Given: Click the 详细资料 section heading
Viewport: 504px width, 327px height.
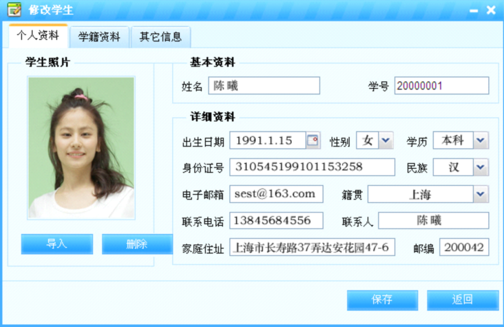Looking at the screenshot, I should [x=213, y=116].
